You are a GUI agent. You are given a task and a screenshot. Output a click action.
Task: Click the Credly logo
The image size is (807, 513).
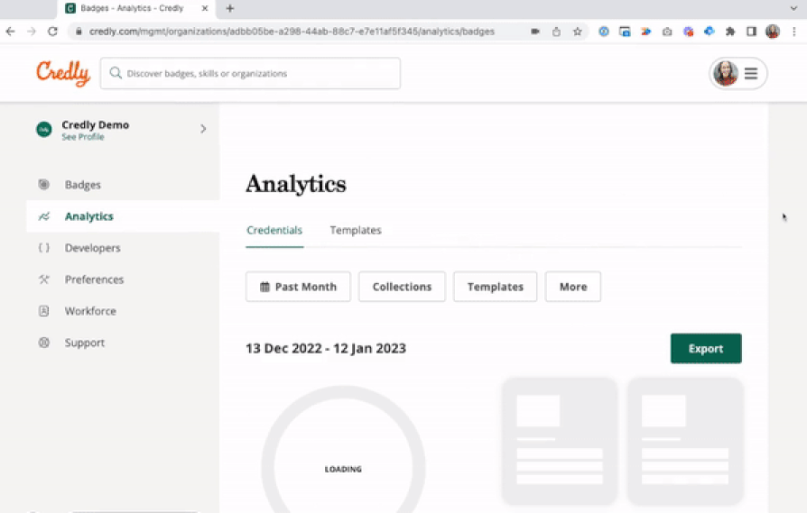pos(63,73)
